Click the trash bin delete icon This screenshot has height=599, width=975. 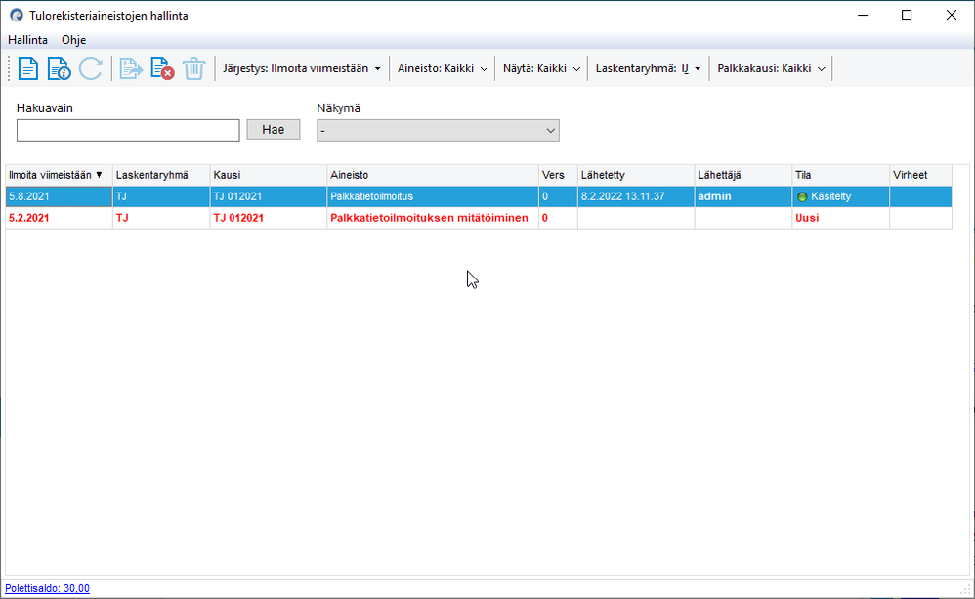194,68
